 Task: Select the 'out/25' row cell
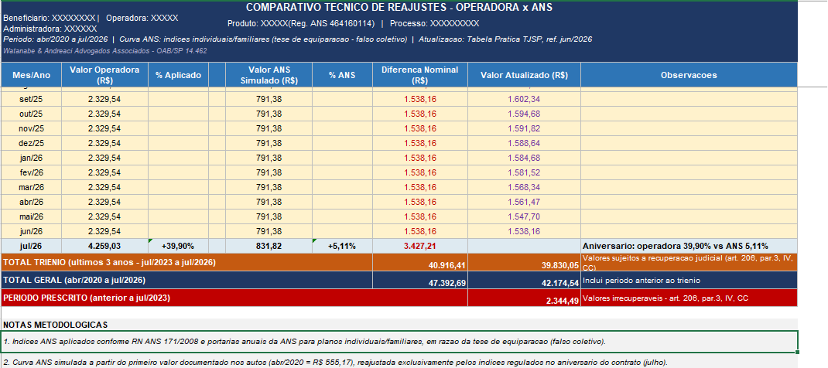pyautogui.click(x=31, y=114)
